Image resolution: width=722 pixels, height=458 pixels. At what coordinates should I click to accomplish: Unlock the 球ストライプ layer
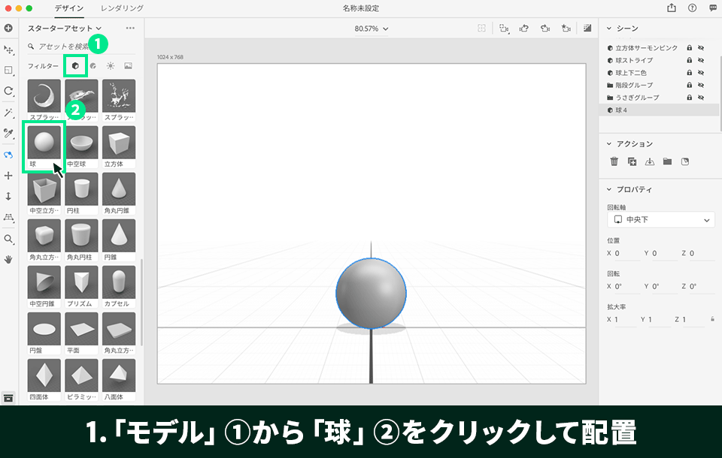pos(690,60)
